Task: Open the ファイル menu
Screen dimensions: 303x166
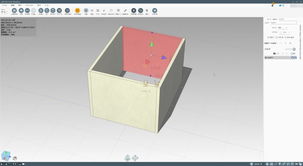Action: click(x=4, y=5)
